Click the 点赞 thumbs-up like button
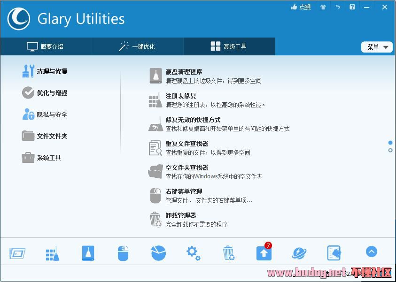The height and width of the screenshot is (282, 396). point(301,7)
